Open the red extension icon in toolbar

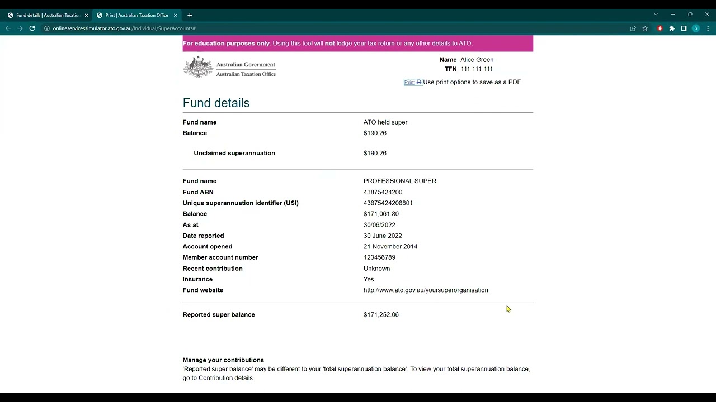coord(660,28)
